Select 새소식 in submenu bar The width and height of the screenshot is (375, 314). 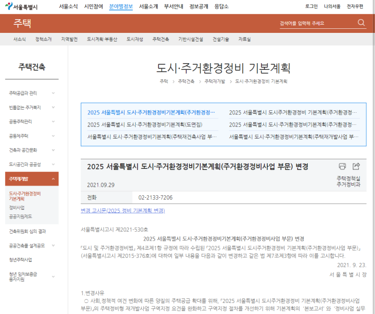(x=20, y=39)
